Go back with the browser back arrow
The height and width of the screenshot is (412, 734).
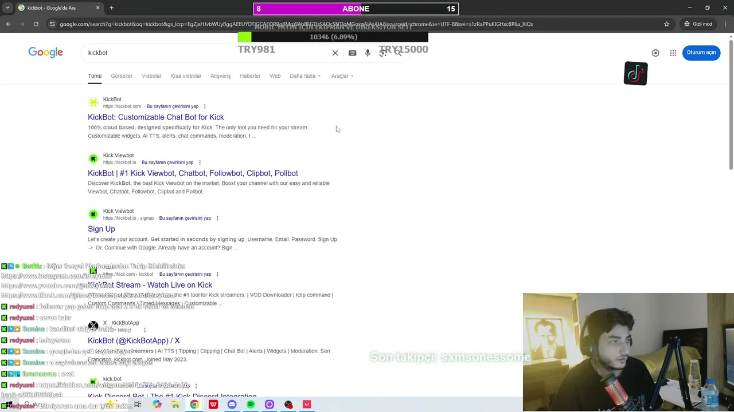(x=8, y=24)
